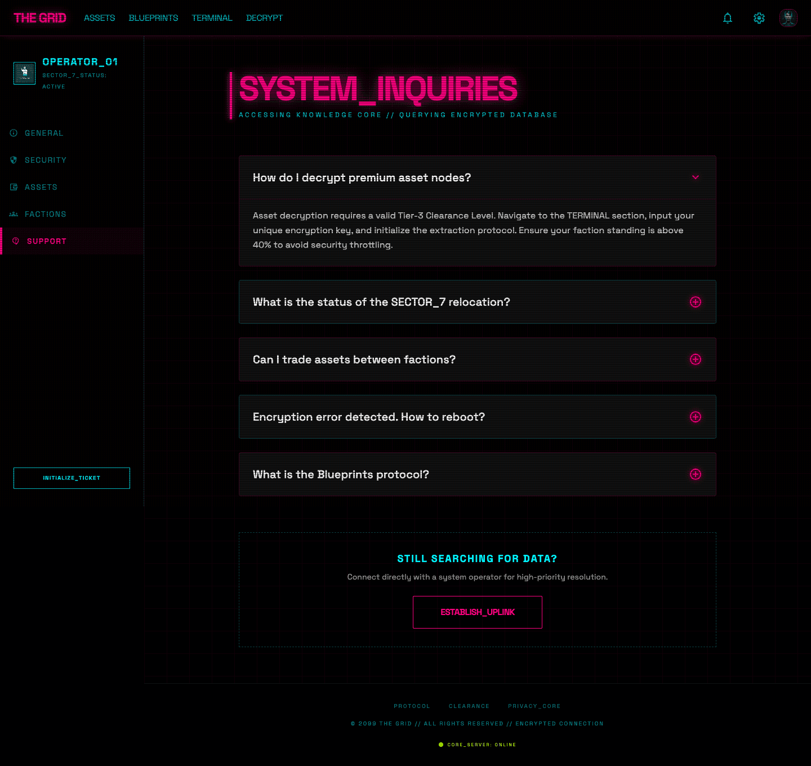Click the Assets icon in sidebar
Image resolution: width=811 pixels, height=766 pixels.
(x=14, y=187)
